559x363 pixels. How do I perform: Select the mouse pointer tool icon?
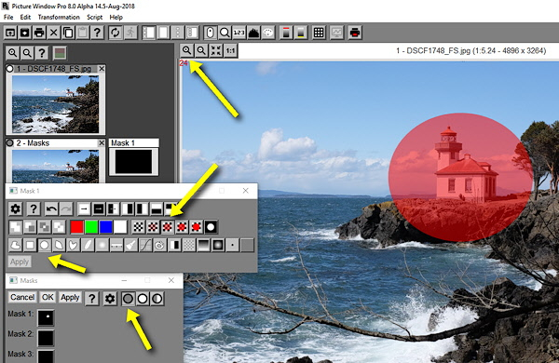(210, 33)
